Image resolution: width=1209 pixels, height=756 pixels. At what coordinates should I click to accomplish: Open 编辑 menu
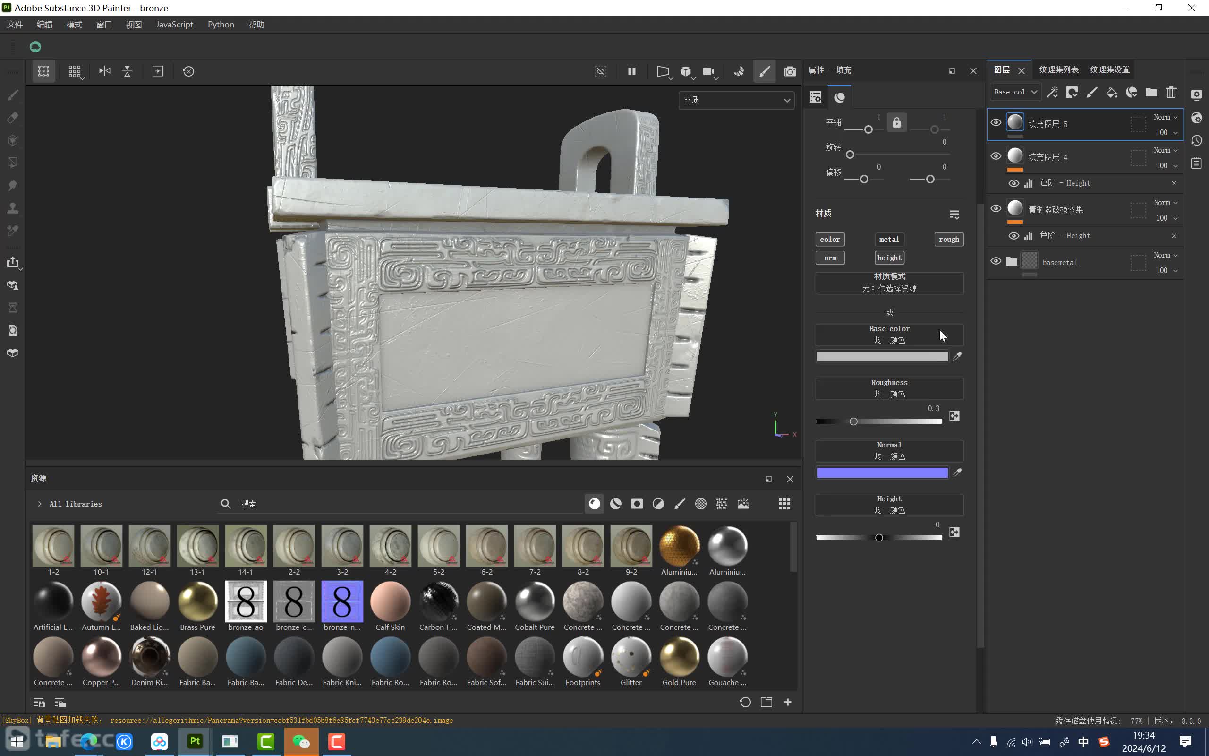coord(44,25)
